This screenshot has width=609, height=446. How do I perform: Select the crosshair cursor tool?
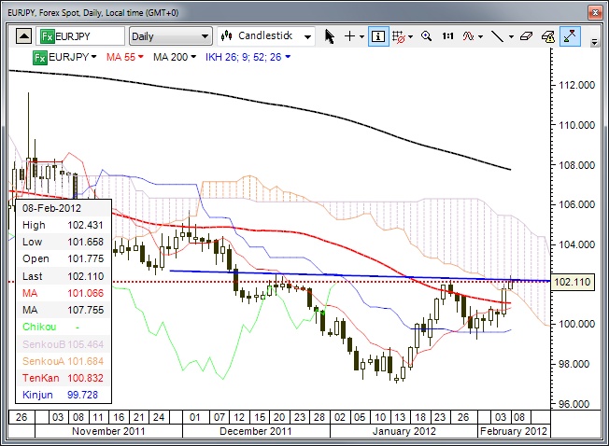click(x=349, y=36)
